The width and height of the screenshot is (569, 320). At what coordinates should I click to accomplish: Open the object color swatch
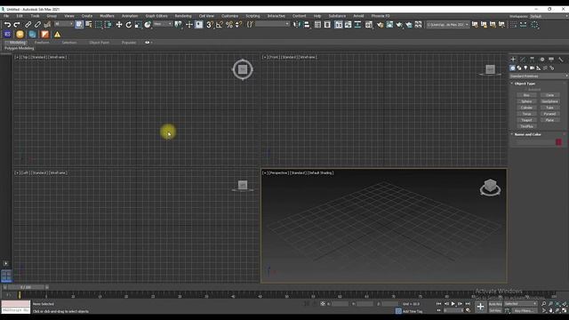(x=558, y=142)
